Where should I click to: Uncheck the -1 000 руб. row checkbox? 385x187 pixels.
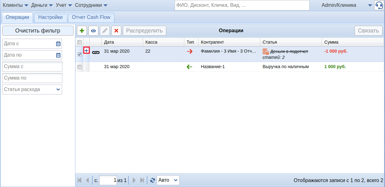coord(79,54)
